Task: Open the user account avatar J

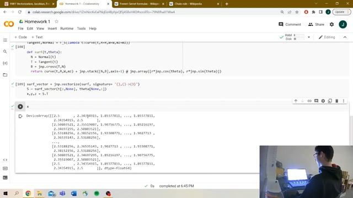Action: [343, 24]
